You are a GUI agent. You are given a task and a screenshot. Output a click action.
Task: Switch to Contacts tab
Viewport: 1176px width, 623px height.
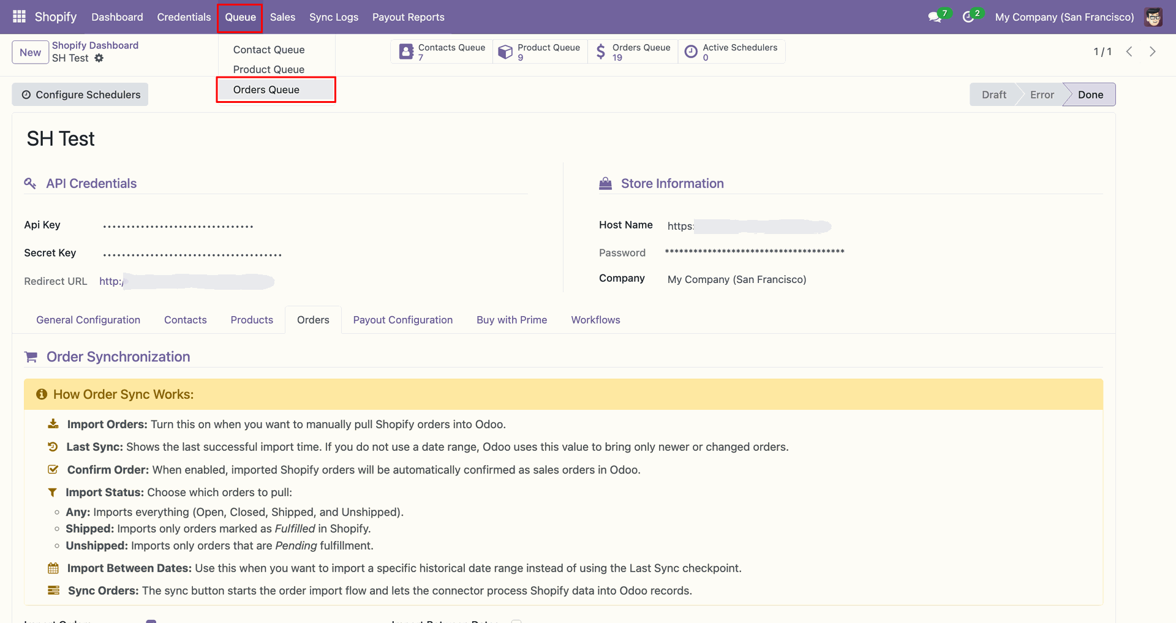click(x=186, y=320)
